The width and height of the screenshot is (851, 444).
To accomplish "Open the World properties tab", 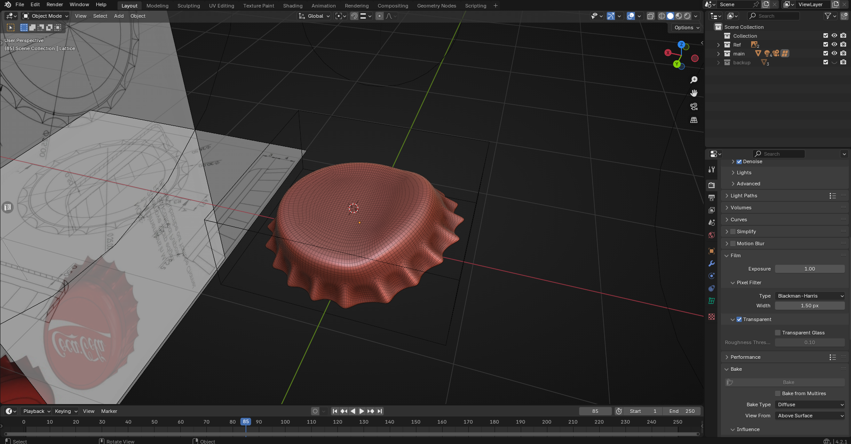I will (x=712, y=235).
